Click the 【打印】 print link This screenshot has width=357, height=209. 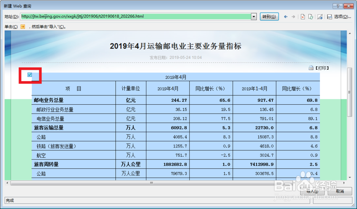tap(322, 68)
